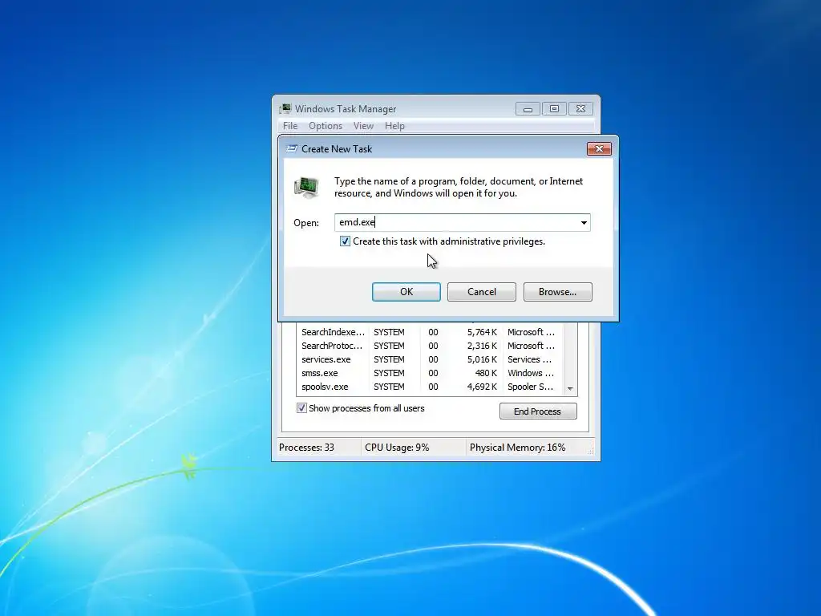The height and width of the screenshot is (616, 821).
Task: Click Physical Memory: 16% in status bar
Action: (517, 448)
